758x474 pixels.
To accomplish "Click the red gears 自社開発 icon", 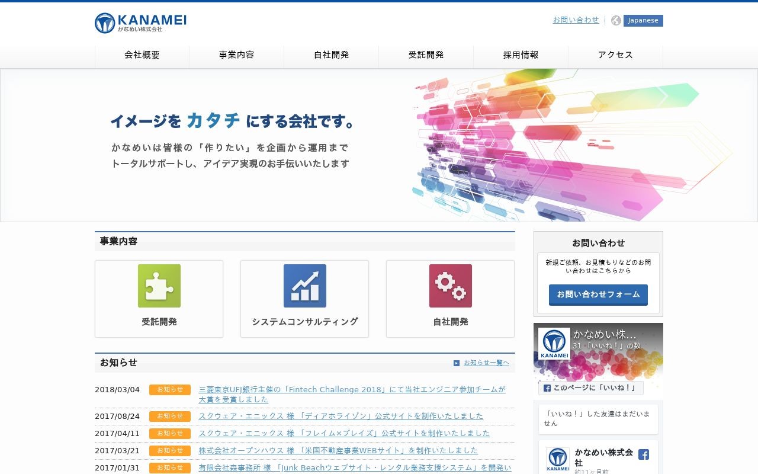I will coord(451,286).
